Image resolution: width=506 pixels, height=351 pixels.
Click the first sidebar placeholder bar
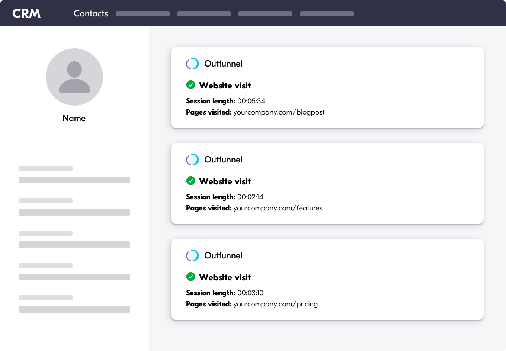[45, 168]
